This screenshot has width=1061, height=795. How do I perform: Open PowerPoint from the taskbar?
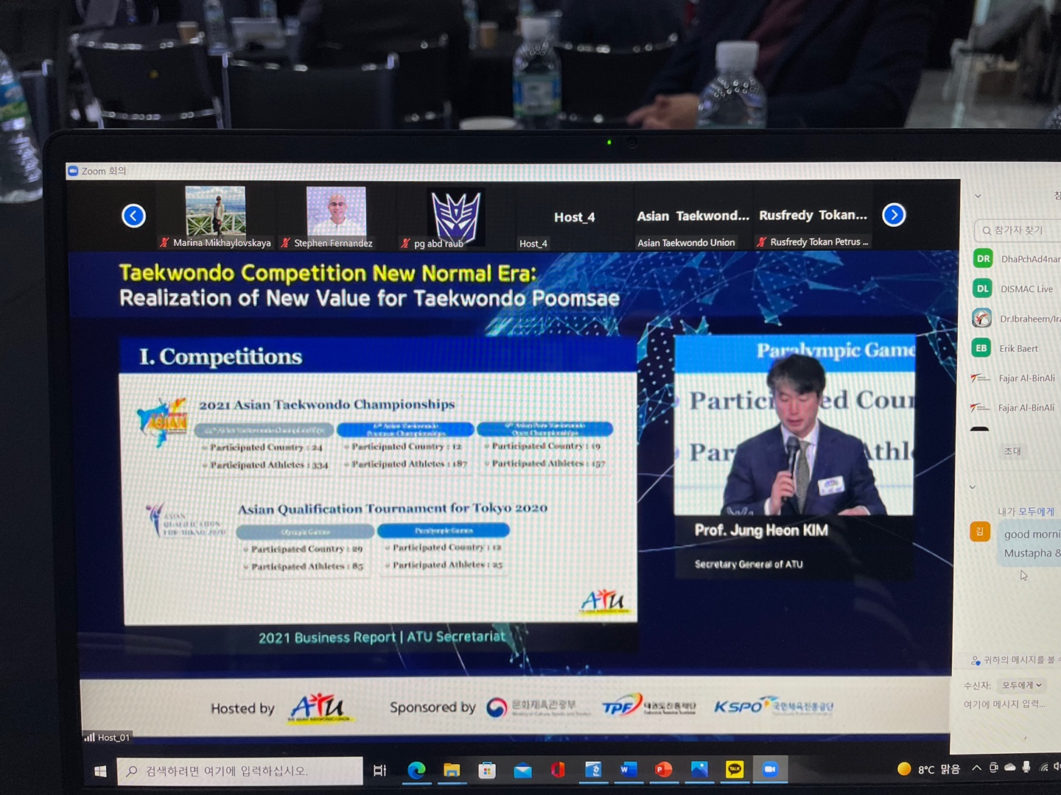664,770
